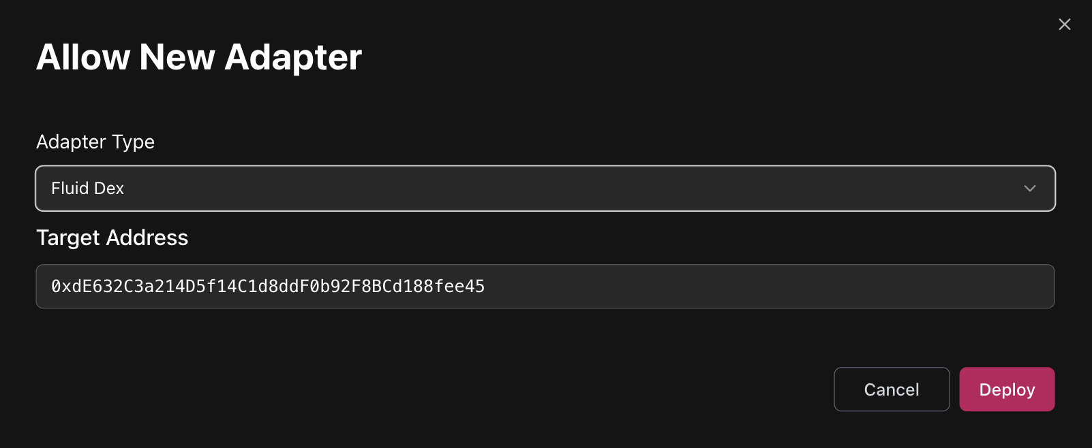
Task: Click the Fluid Dex selected value
Action: coord(87,189)
